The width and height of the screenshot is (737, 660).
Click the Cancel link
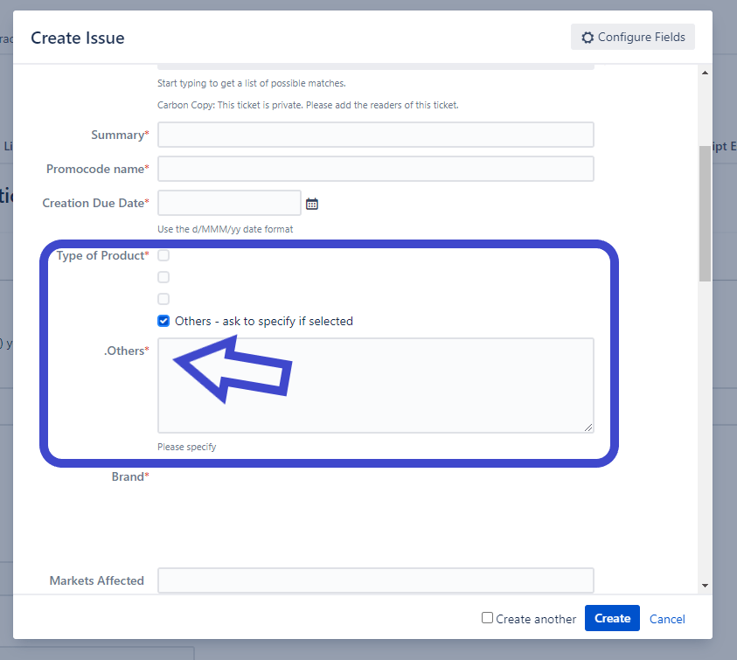point(667,619)
